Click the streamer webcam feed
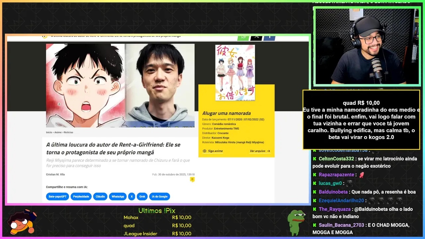425x239 pixels. 367,46
